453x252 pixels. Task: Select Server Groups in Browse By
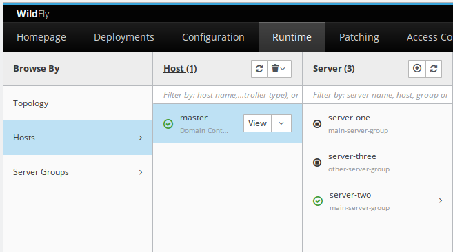pyautogui.click(x=77, y=172)
